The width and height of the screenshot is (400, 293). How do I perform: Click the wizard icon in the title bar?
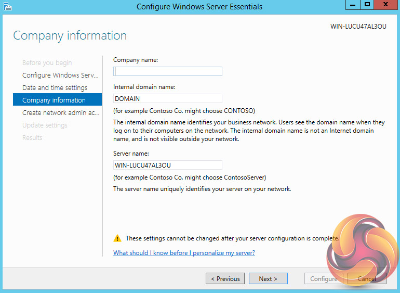[x=7, y=7]
